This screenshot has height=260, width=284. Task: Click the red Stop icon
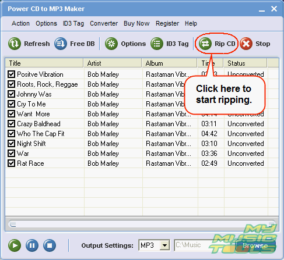[246, 44]
